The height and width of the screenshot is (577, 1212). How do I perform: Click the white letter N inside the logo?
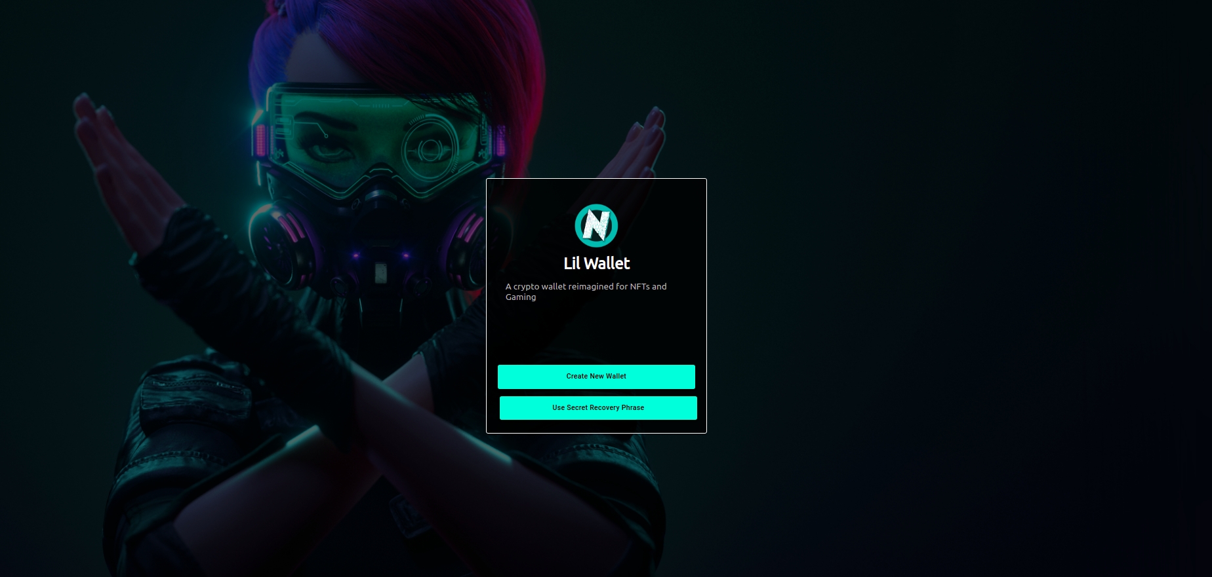[596, 225]
